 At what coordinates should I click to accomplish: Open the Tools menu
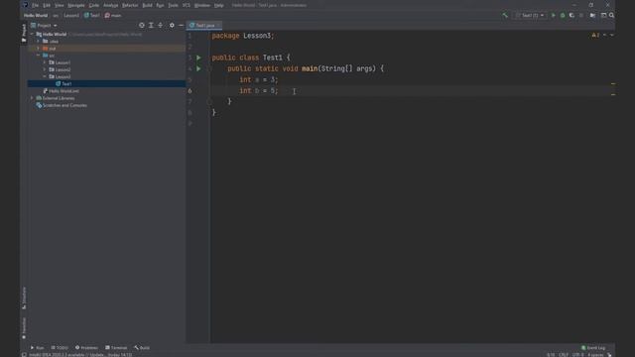click(x=173, y=5)
